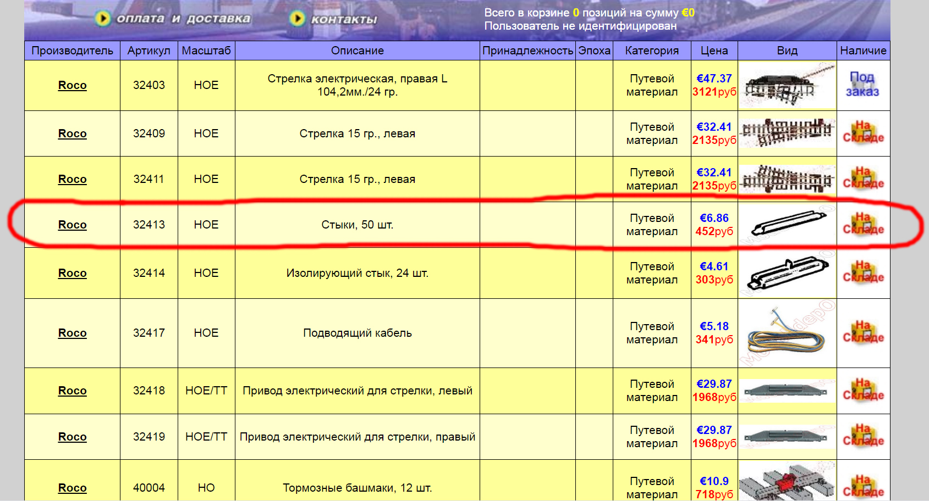Open Roco link for article 32411
Viewport: 929px width, 501px height.
(73, 179)
